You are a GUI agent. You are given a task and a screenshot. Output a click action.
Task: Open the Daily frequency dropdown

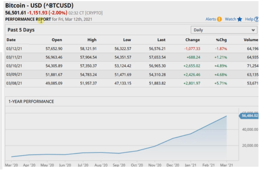pos(224,30)
